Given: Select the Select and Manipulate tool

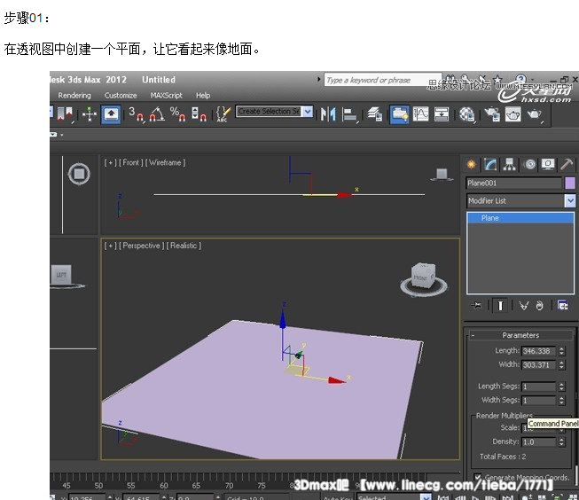Looking at the screenshot, I should coord(90,114).
